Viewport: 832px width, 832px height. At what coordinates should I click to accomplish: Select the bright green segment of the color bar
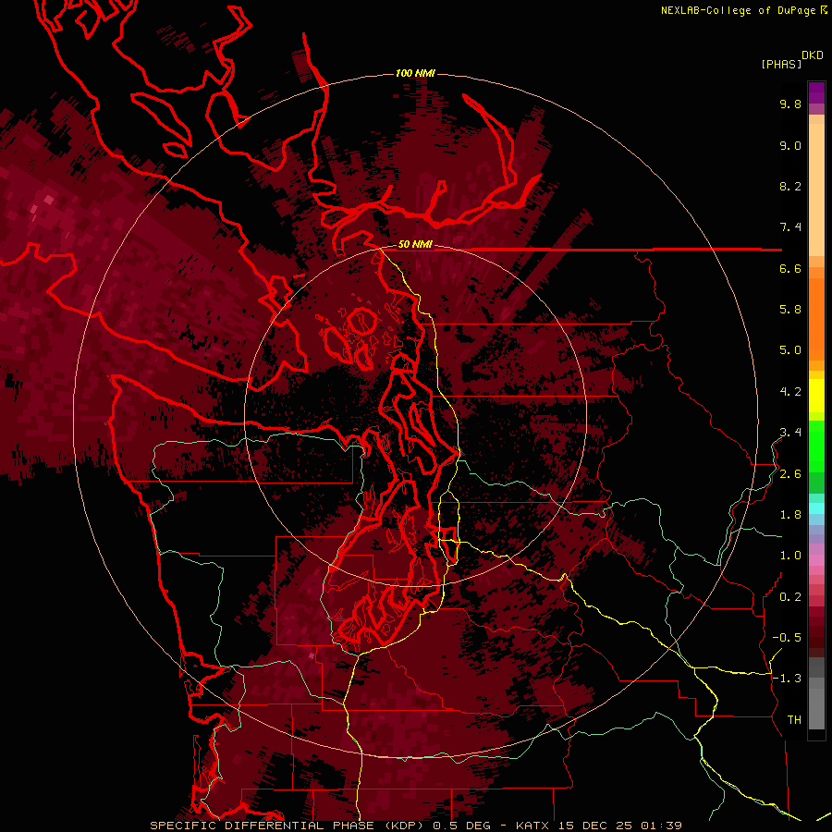(x=816, y=446)
